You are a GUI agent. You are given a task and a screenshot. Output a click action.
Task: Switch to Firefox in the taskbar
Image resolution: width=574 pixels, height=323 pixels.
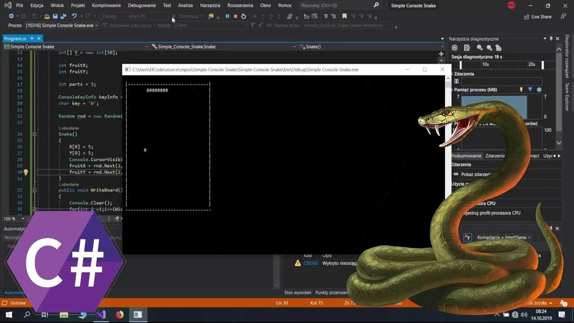point(119,315)
